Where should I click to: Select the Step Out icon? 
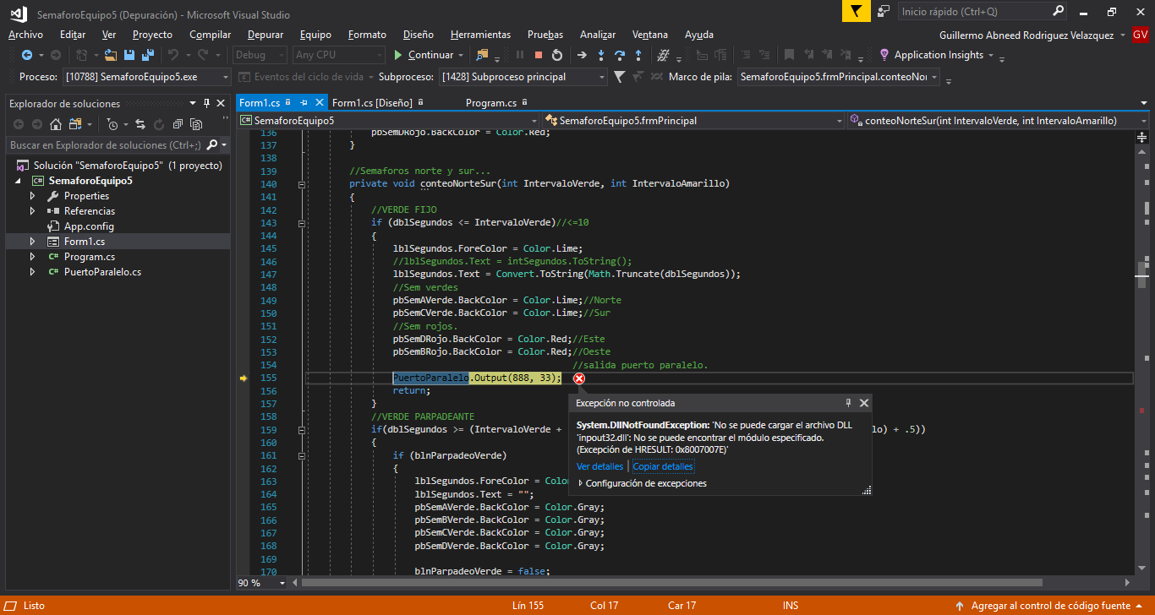639,54
